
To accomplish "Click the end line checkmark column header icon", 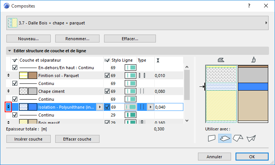I will (x=107, y=60).
